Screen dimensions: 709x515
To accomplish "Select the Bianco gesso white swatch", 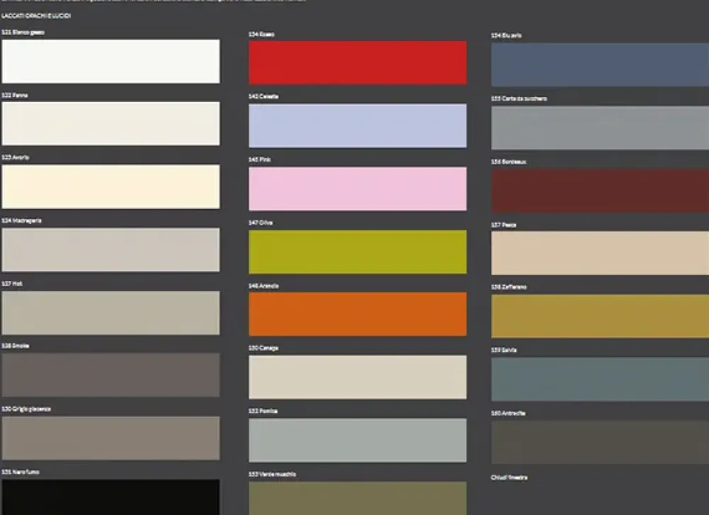I will coord(111,62).
